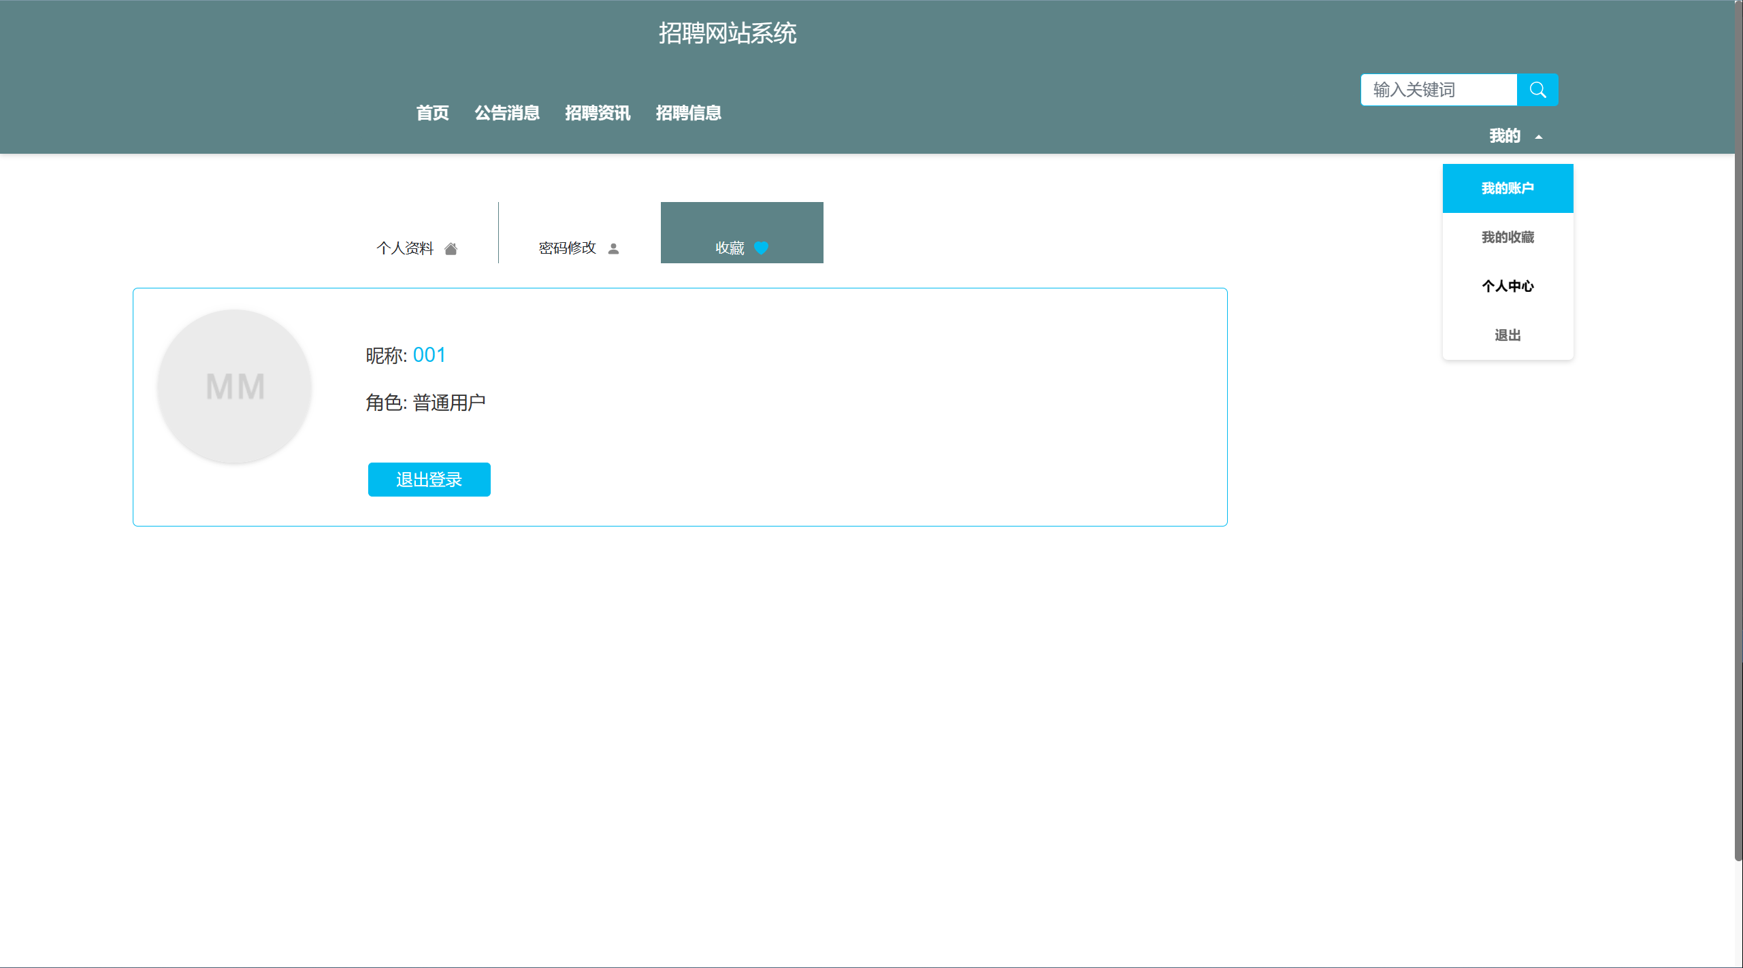Open 公告消息 navigation link
Viewport: 1743px width, 968px height.
tap(507, 113)
